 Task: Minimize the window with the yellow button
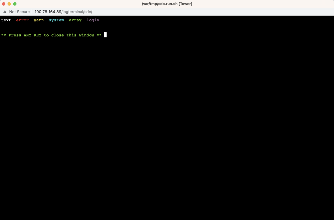9,4
